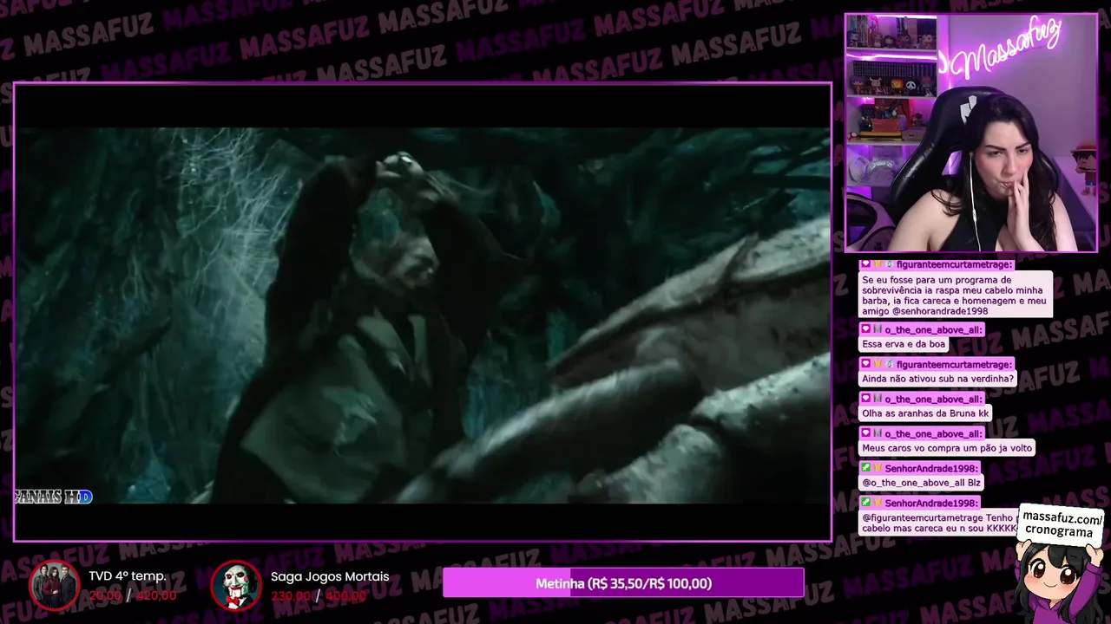Click the '20,00' amount under TVD 4º temp.
Screen dimensions: 1111x624
coord(105,595)
